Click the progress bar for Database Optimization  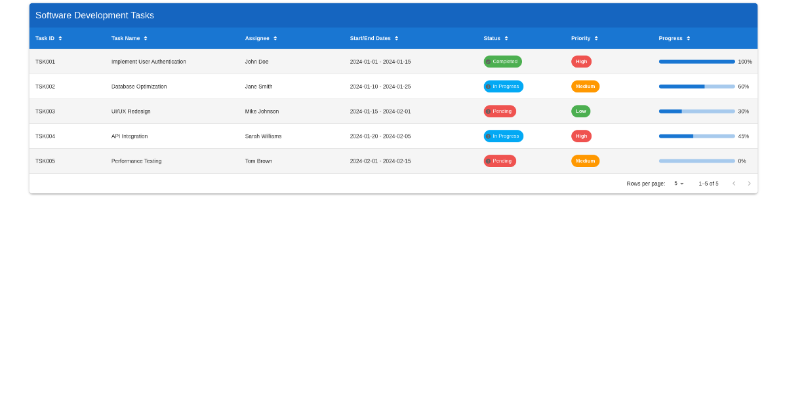[696, 86]
